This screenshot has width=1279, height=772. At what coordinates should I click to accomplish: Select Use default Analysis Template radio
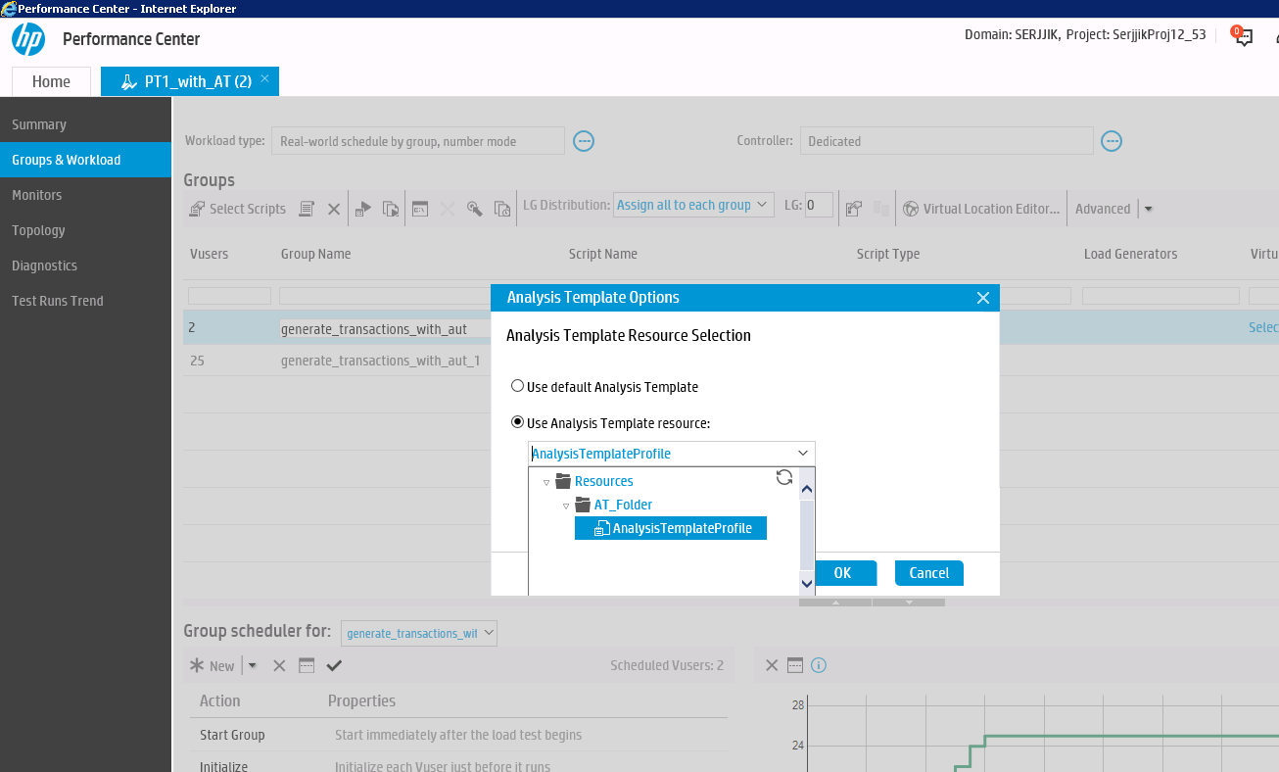(x=518, y=386)
